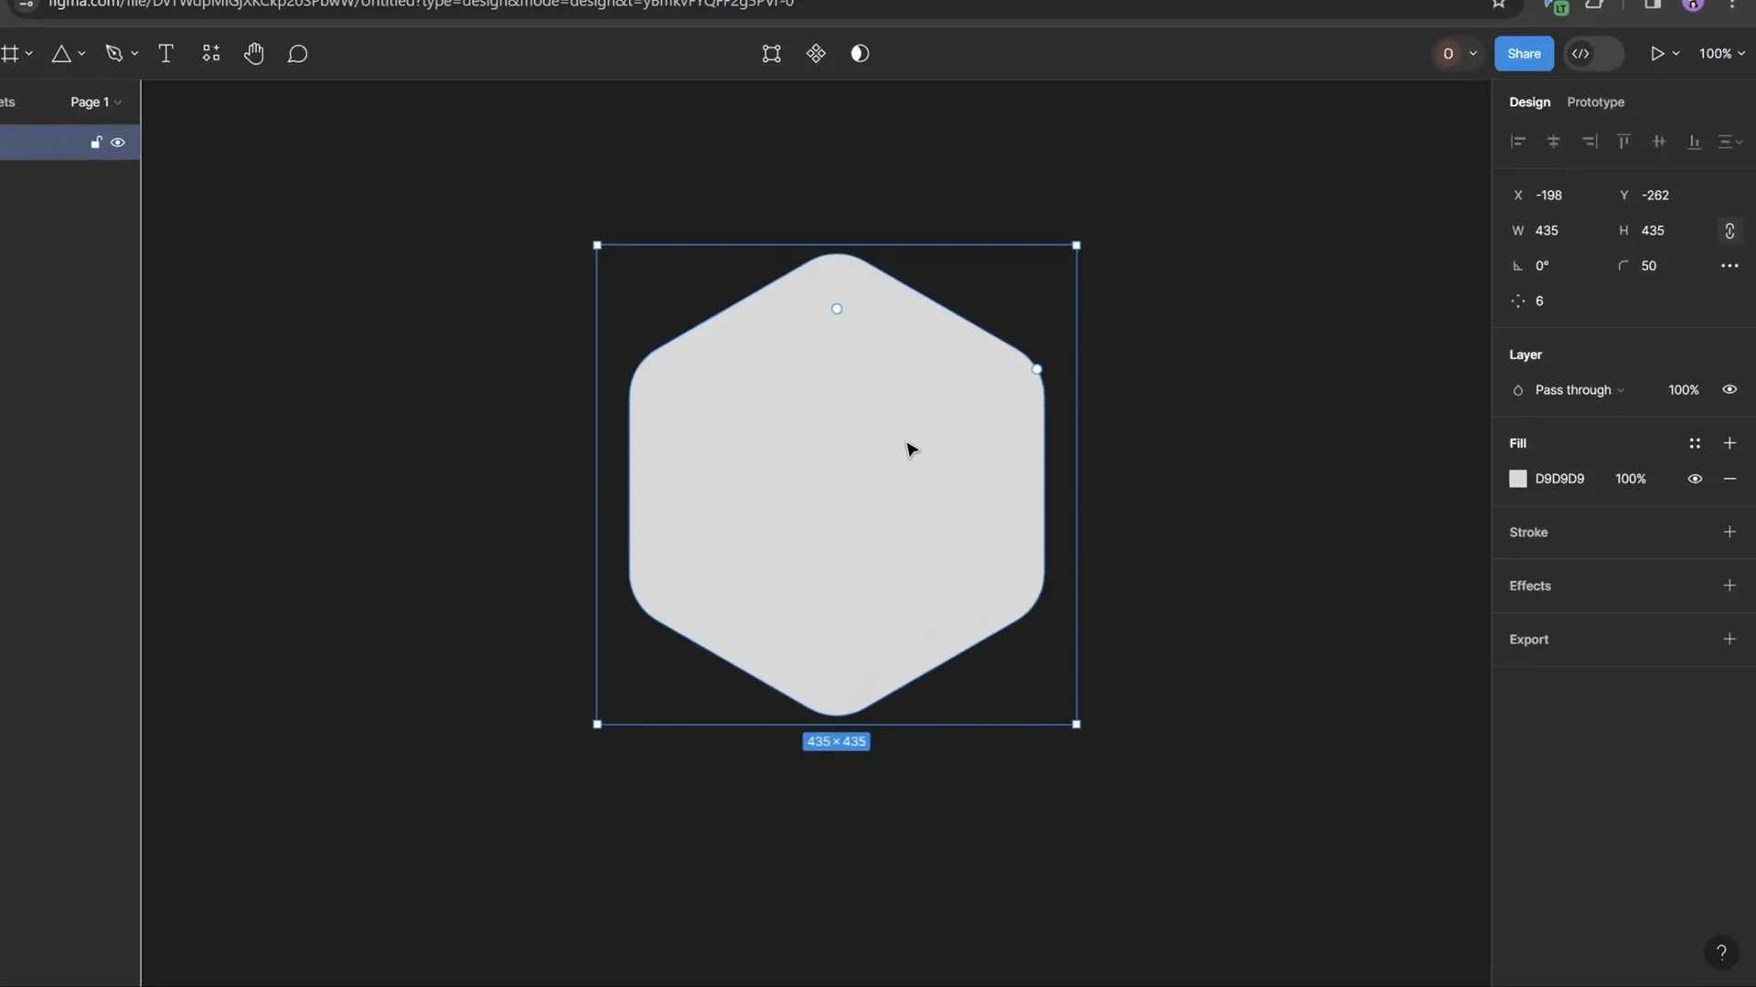Select the Shape tool

pos(62,53)
